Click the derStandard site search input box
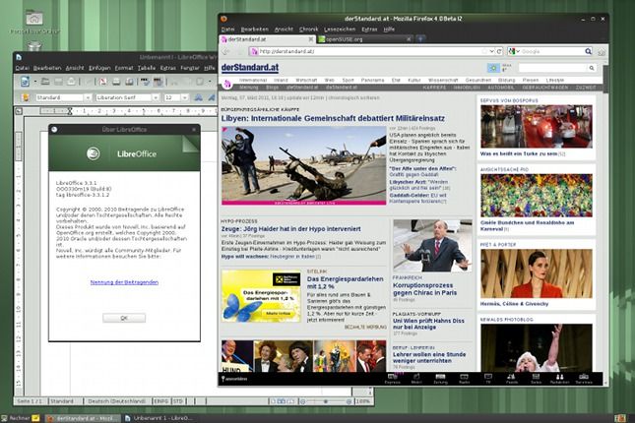Image resolution: width=635 pixels, height=423 pixels. pyautogui.click(x=552, y=68)
